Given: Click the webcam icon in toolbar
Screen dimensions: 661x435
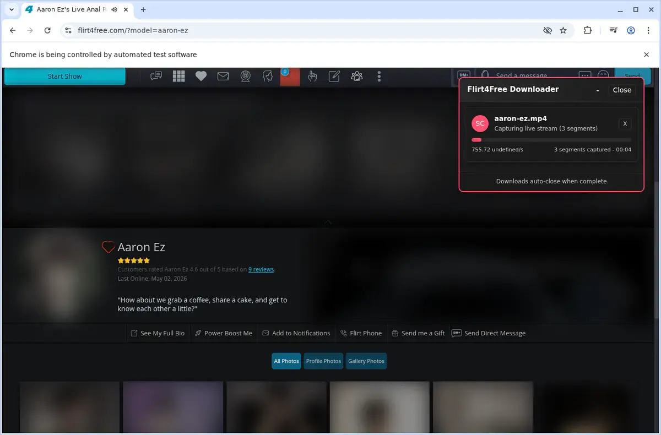Looking at the screenshot, I should pyautogui.click(x=246, y=77).
